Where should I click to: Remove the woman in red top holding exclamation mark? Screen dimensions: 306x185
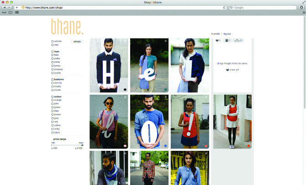click(206, 97)
